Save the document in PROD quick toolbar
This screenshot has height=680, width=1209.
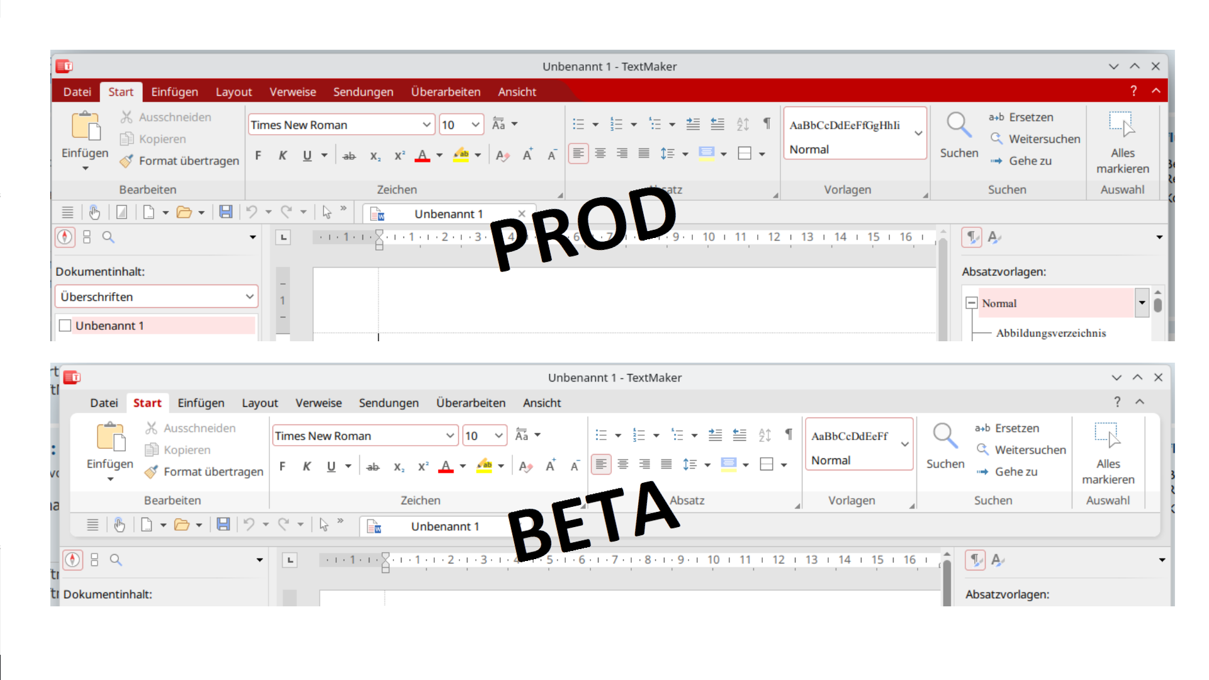point(226,212)
